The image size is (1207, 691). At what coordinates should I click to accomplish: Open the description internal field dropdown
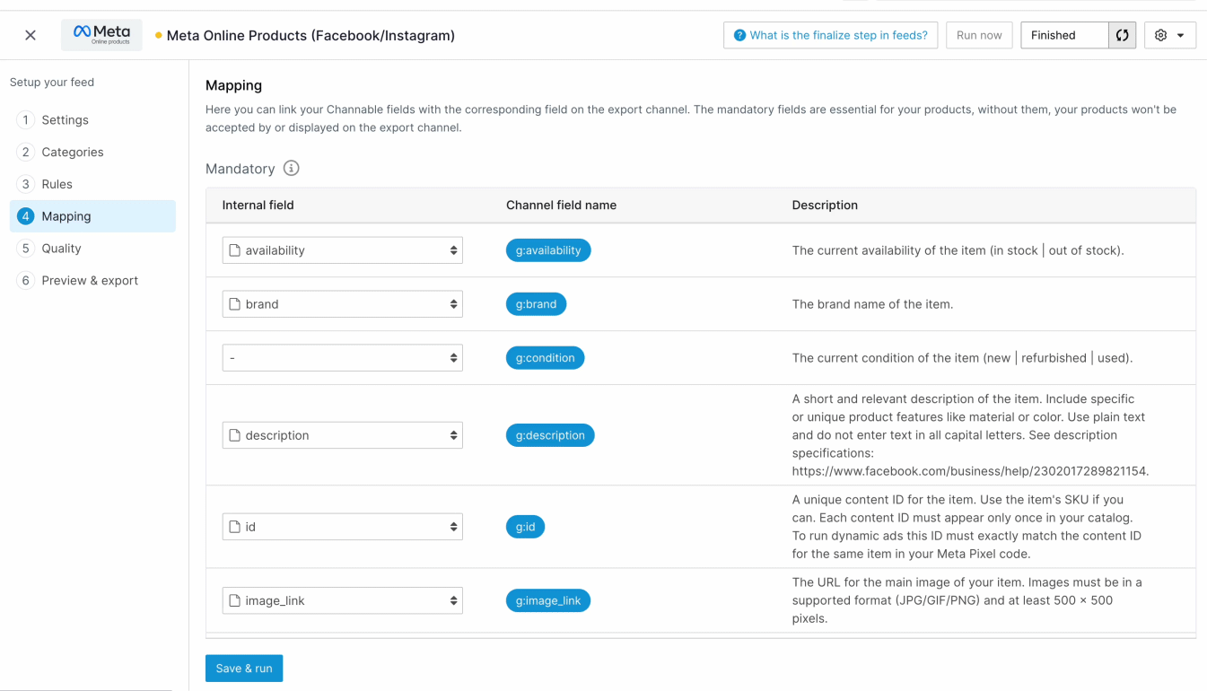[342, 435]
